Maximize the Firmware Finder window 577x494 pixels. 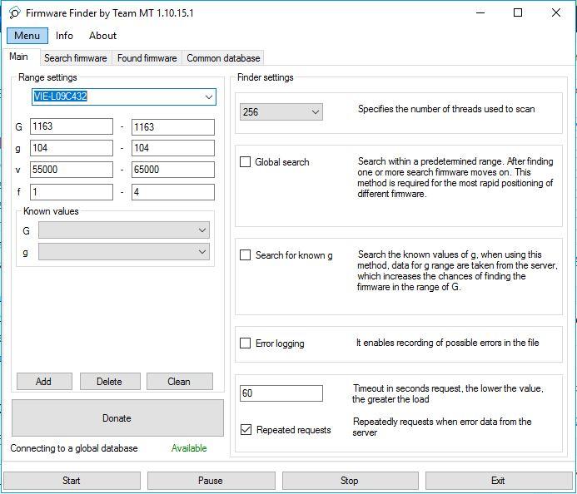pyautogui.click(x=517, y=12)
